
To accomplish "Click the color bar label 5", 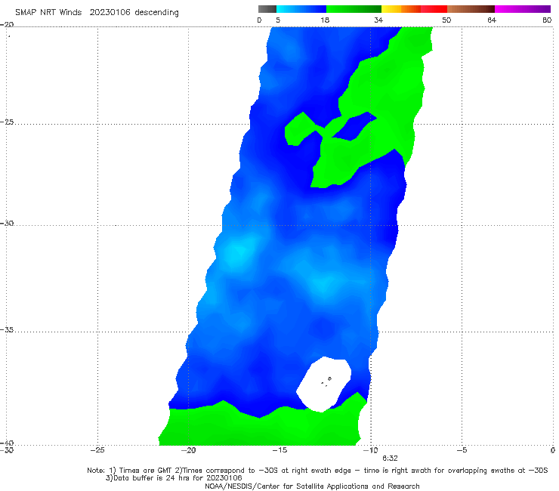I will (278, 20).
